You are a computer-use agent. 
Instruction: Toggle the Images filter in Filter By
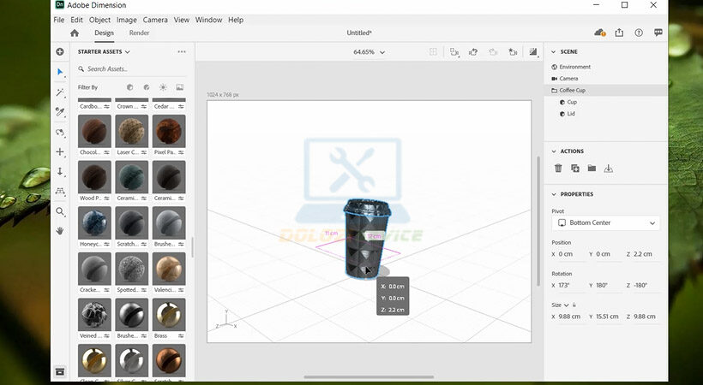coord(179,87)
